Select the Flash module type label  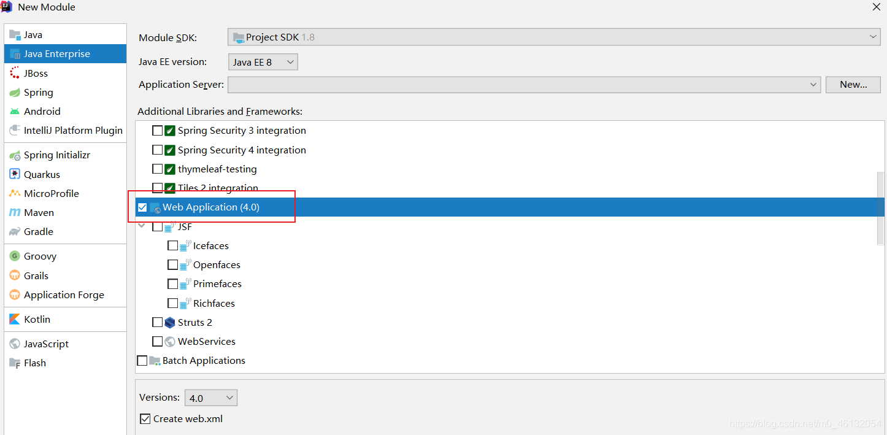(x=35, y=363)
